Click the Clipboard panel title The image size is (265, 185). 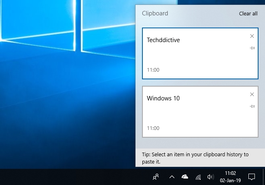[155, 13]
